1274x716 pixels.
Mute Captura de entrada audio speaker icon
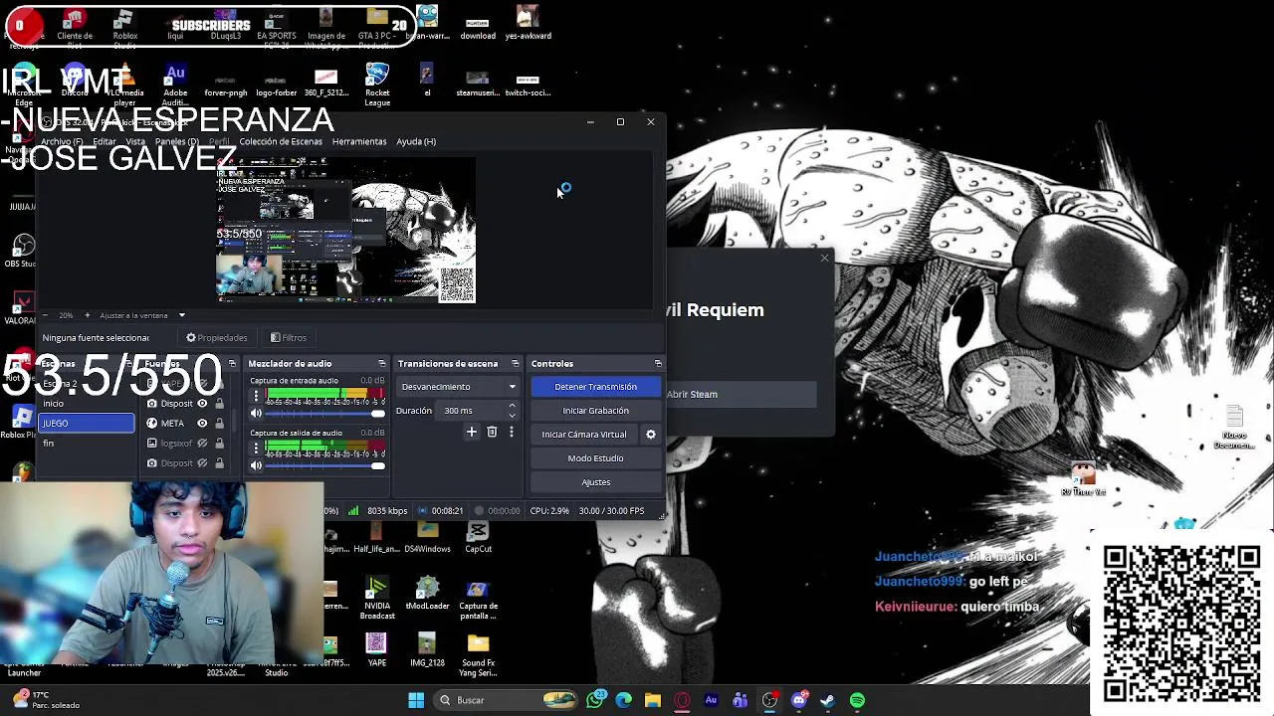[256, 414]
